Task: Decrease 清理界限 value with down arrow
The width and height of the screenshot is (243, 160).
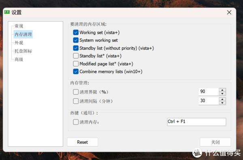Action: [x=222, y=94]
